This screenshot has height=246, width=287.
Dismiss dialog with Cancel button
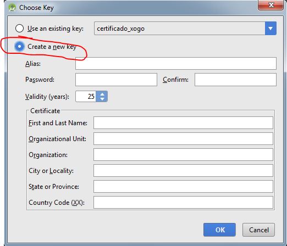tap(258, 230)
